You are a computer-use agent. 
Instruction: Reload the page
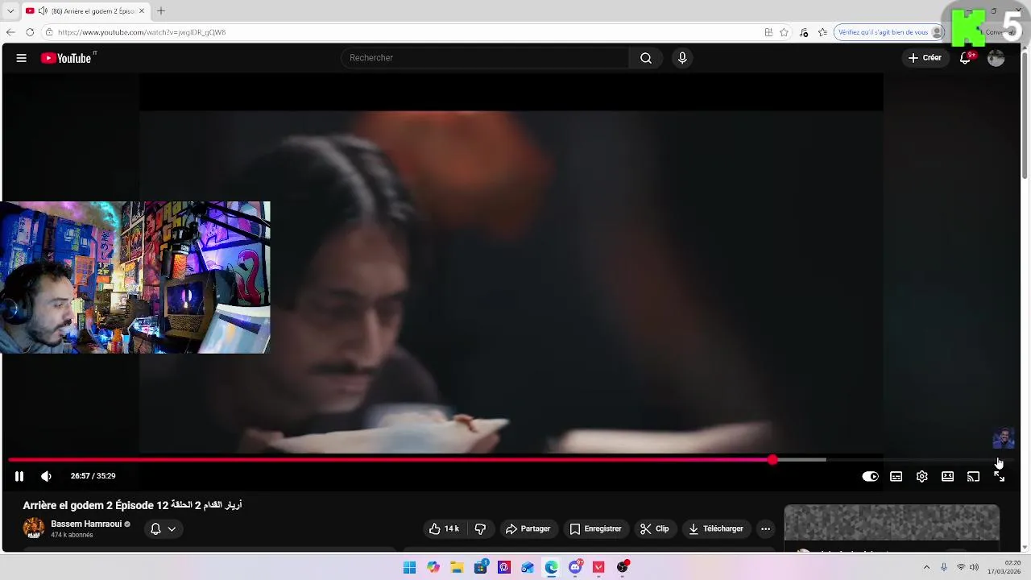coord(30,32)
